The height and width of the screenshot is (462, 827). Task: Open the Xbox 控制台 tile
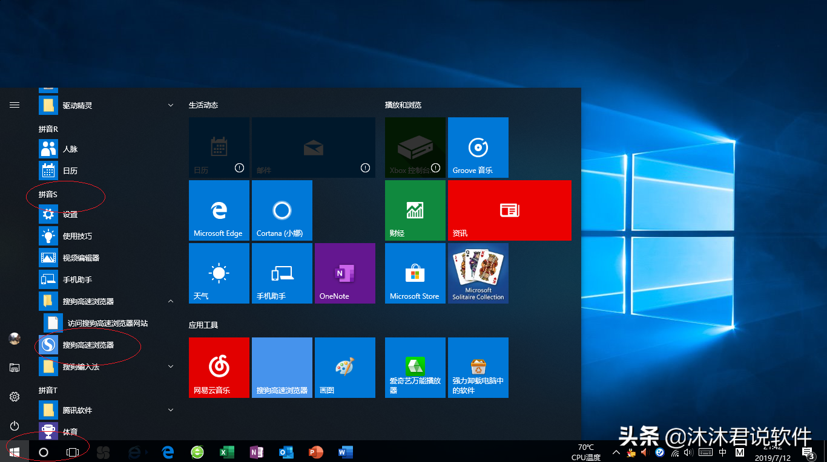(x=415, y=147)
